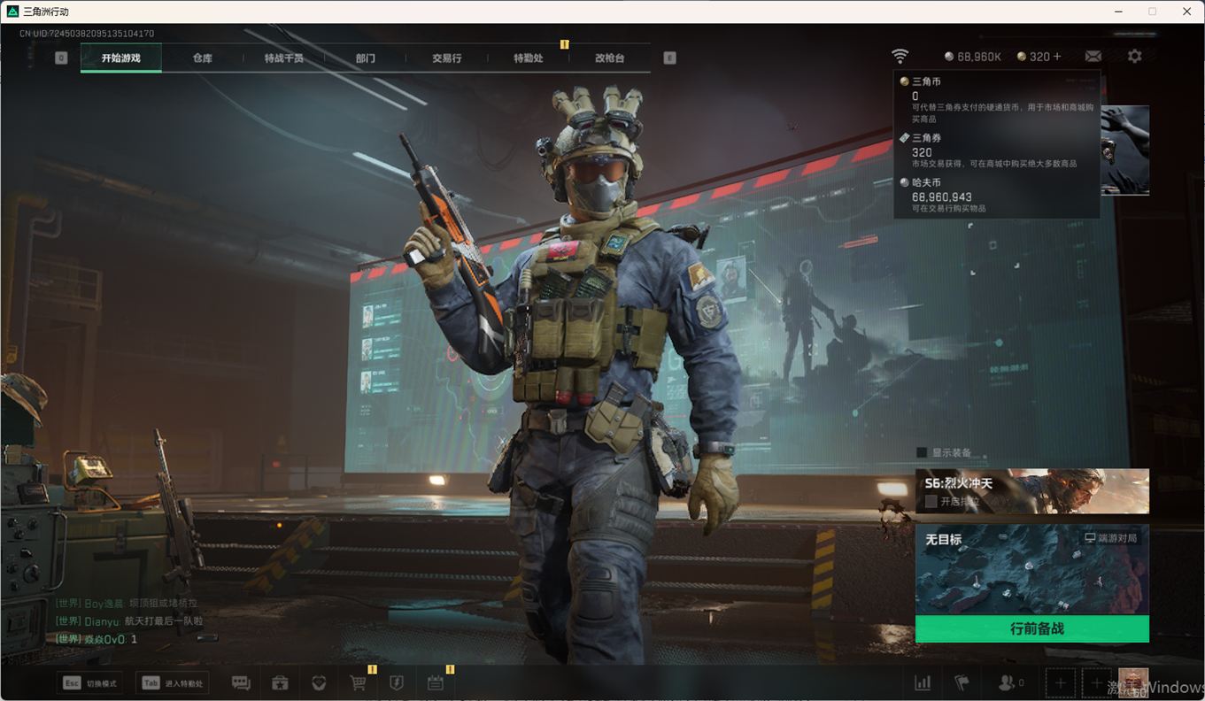Open the bar chart statistics icon

(923, 682)
